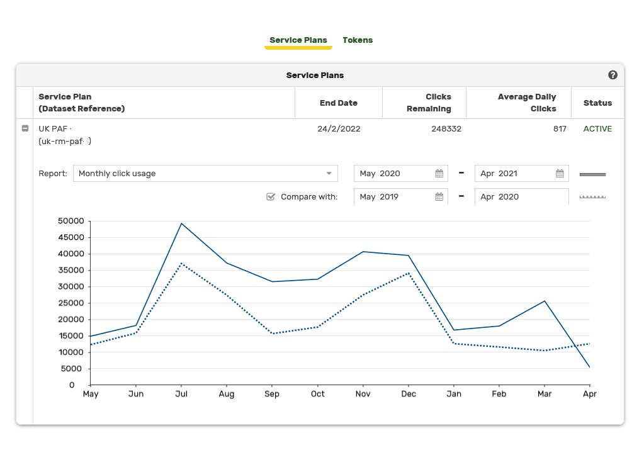Switch to the Tokens tab
Viewport: 644px width, 472px height.
357,40
